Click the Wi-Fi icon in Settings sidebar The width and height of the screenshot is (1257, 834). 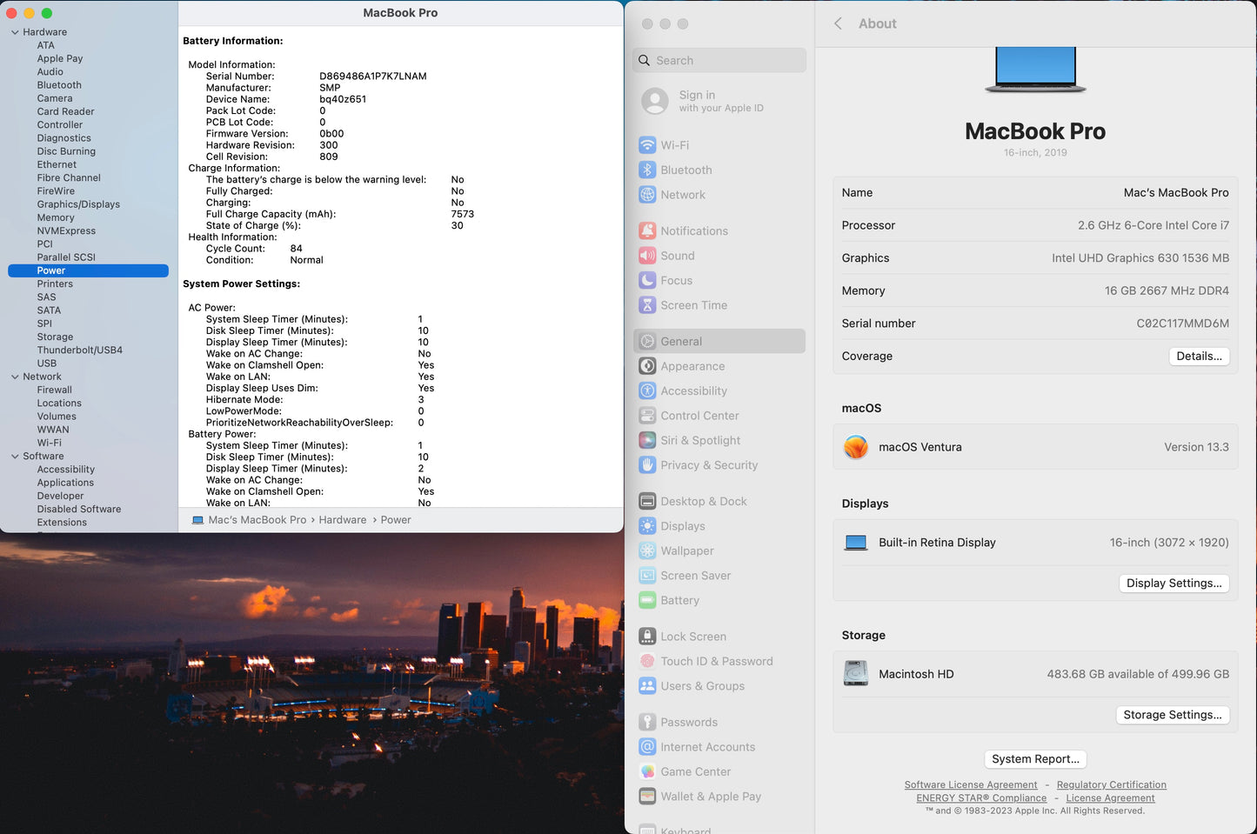tap(647, 145)
